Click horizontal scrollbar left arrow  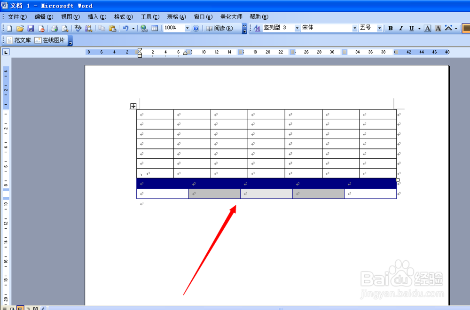(x=43, y=308)
